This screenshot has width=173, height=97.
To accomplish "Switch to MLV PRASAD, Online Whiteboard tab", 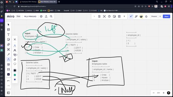I will point(48,2).
